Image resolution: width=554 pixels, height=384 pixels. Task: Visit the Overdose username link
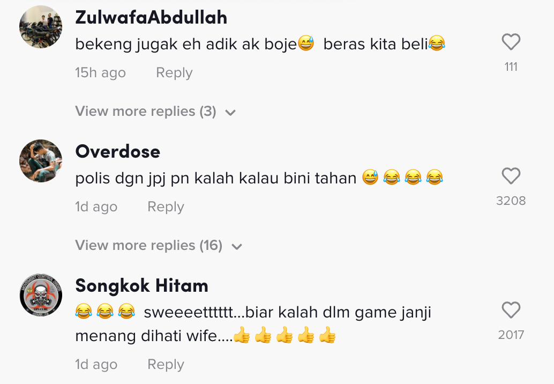[x=118, y=151]
